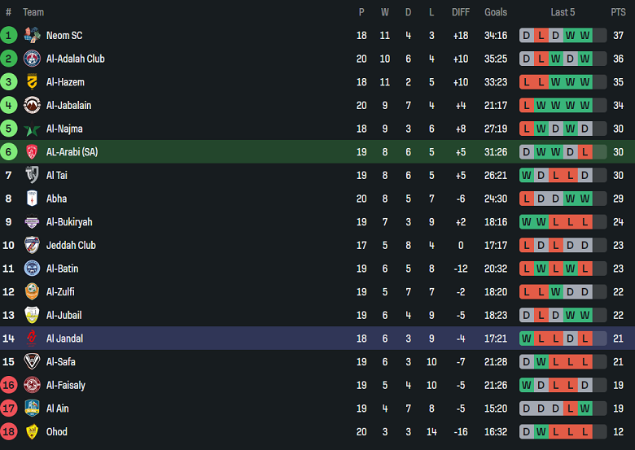
Task: Sort table by PTS column header
Action: [x=618, y=12]
